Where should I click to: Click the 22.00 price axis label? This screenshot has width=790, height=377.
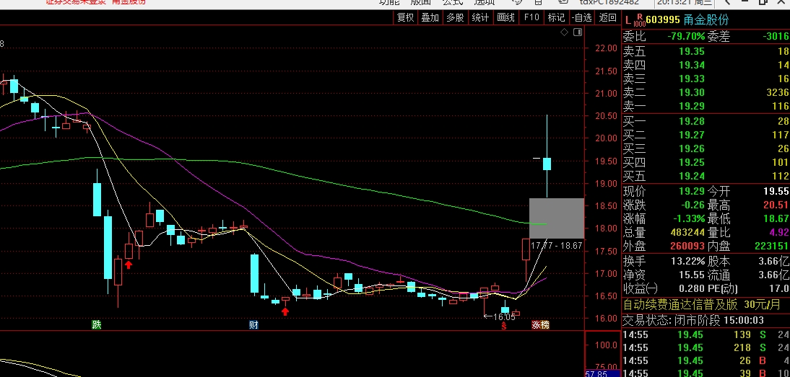pos(606,48)
